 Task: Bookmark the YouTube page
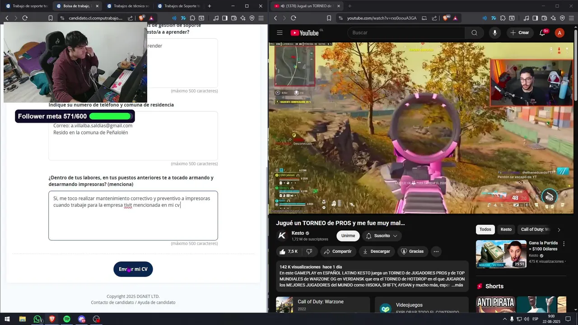pyautogui.click(x=329, y=18)
